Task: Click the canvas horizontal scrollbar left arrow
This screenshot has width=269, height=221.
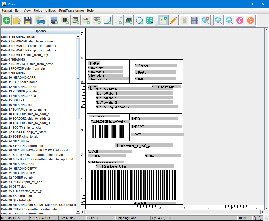Action: pyautogui.click(x=82, y=212)
